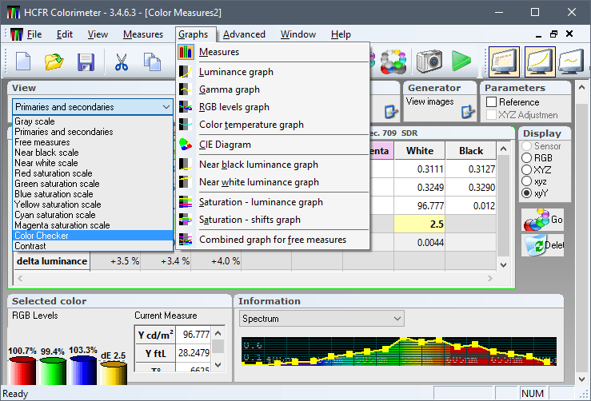Open the CIE Diagram graph

225,145
